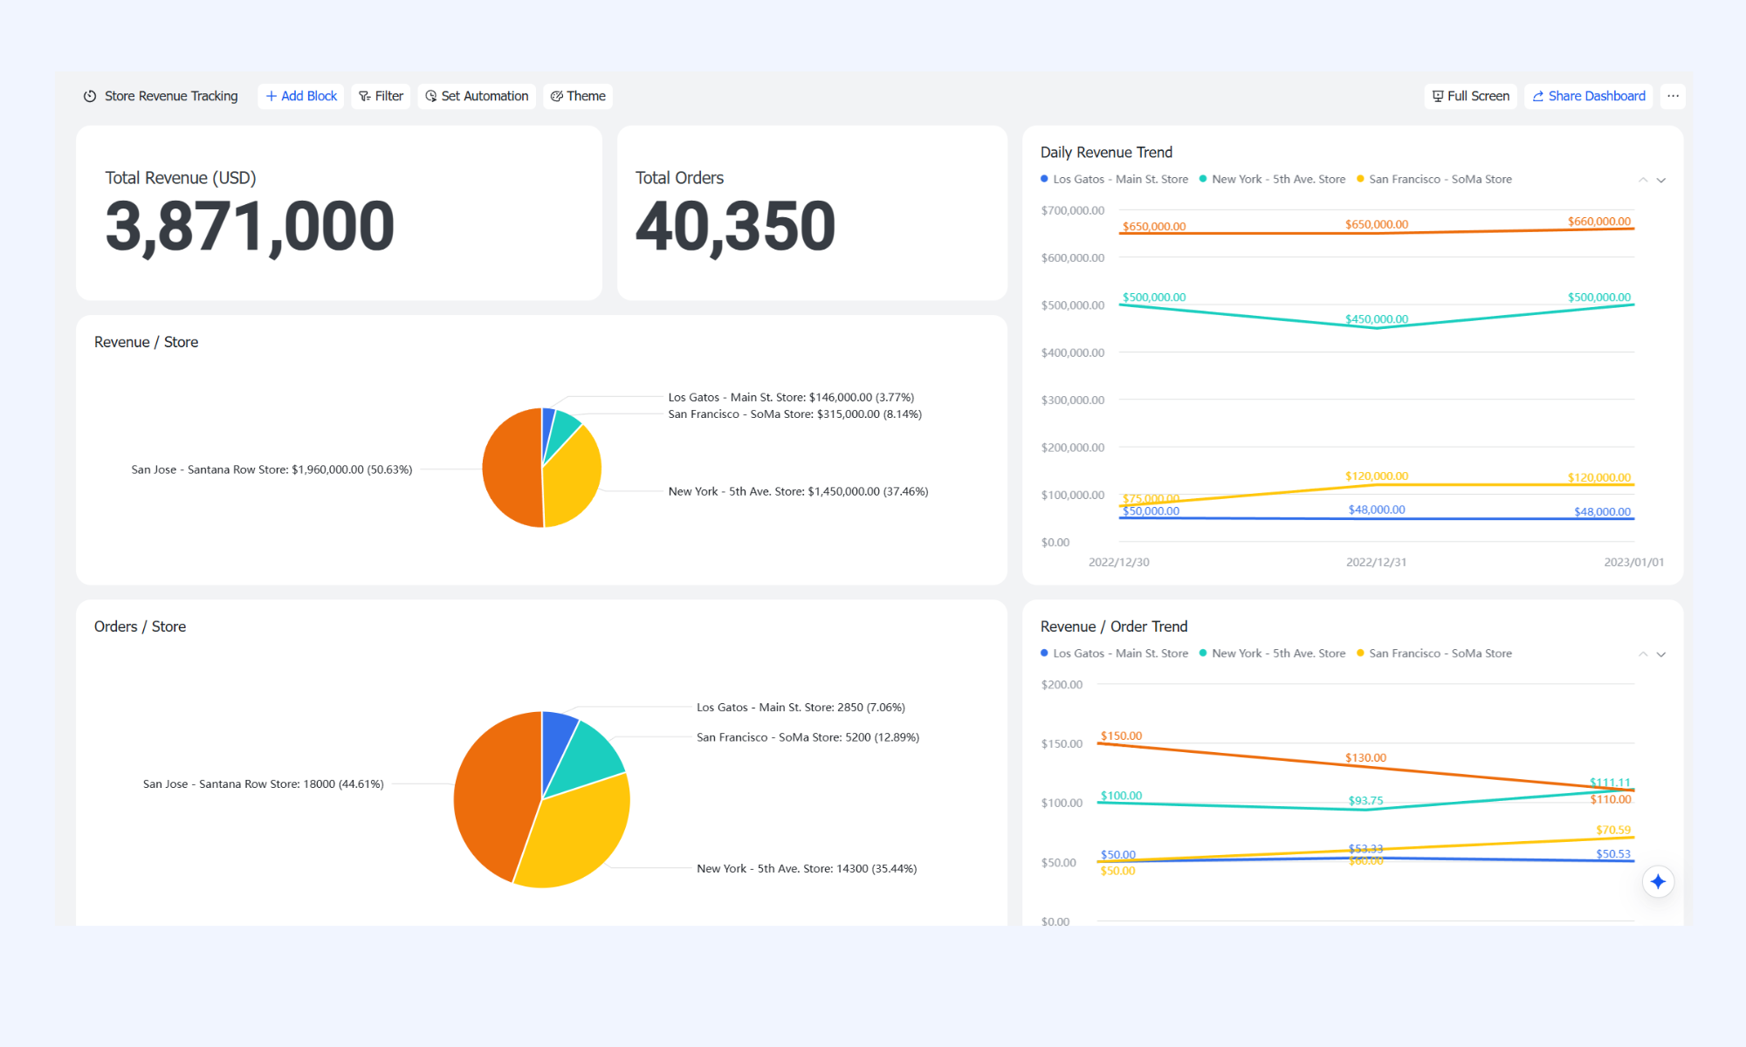Viewport: 1746px width, 1047px height.
Task: Toggle New York series in Daily Revenue Trend legend
Action: point(1273,179)
